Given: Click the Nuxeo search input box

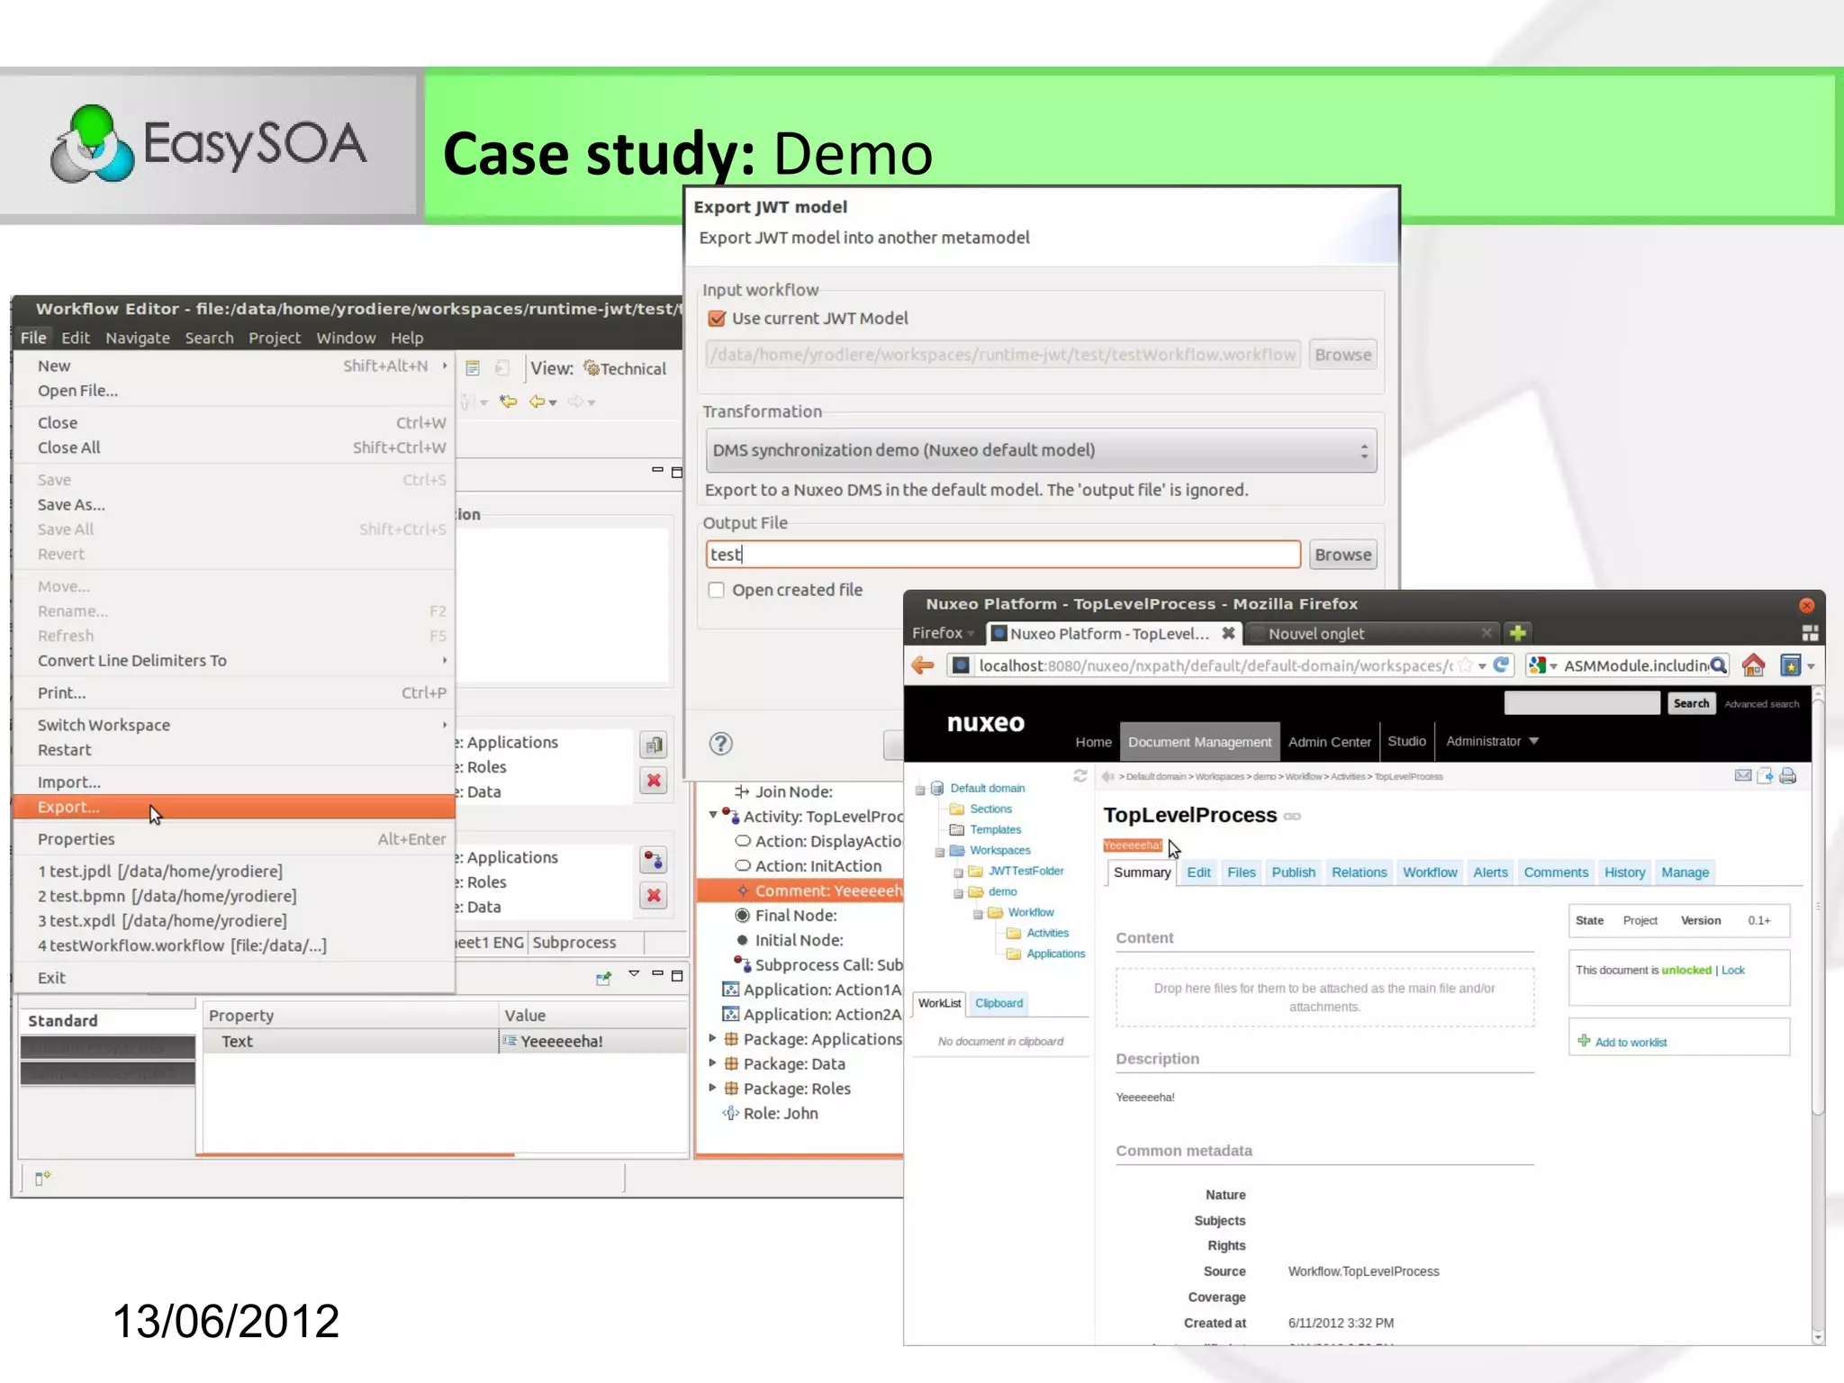Looking at the screenshot, I should click(x=1582, y=703).
